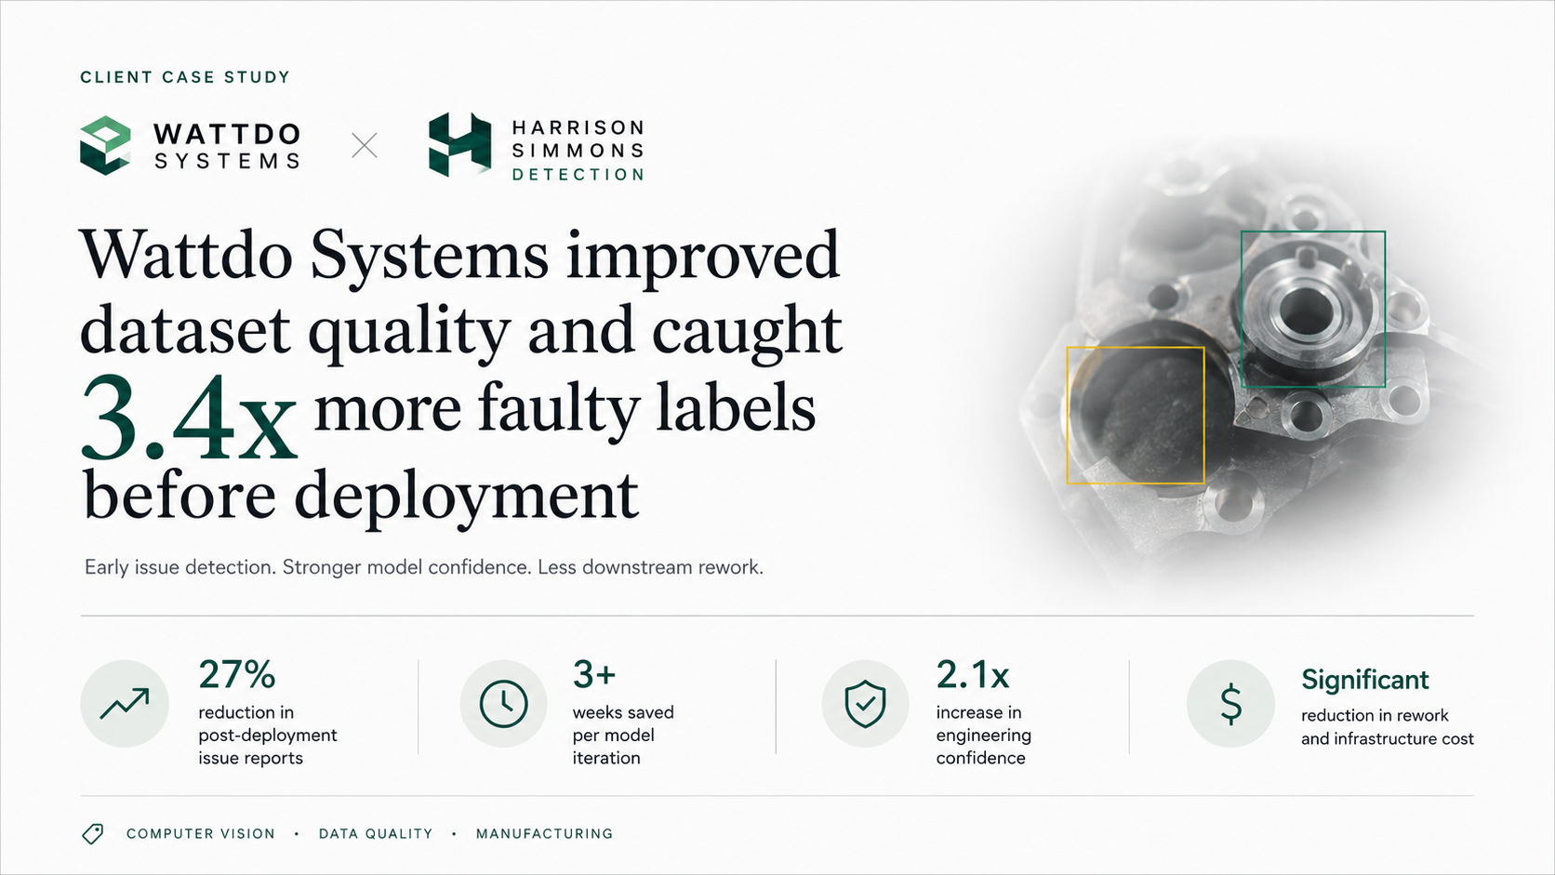Image resolution: width=1555 pixels, height=875 pixels.
Task: Click the Client Case Study label
Action: pyautogui.click(x=185, y=77)
